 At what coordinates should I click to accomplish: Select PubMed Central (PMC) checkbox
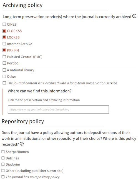(4, 57)
